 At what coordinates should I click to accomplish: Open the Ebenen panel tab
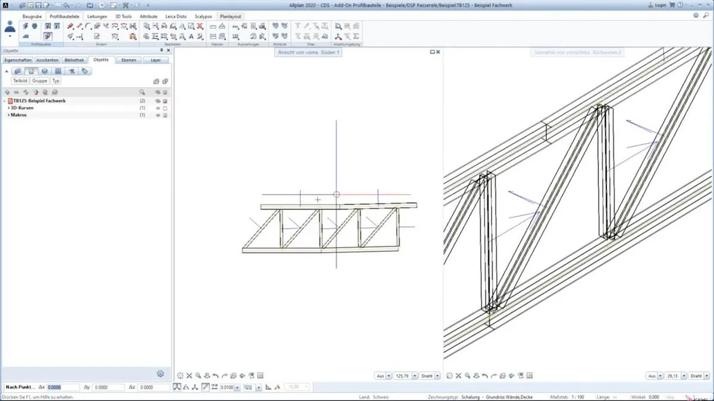pos(129,60)
